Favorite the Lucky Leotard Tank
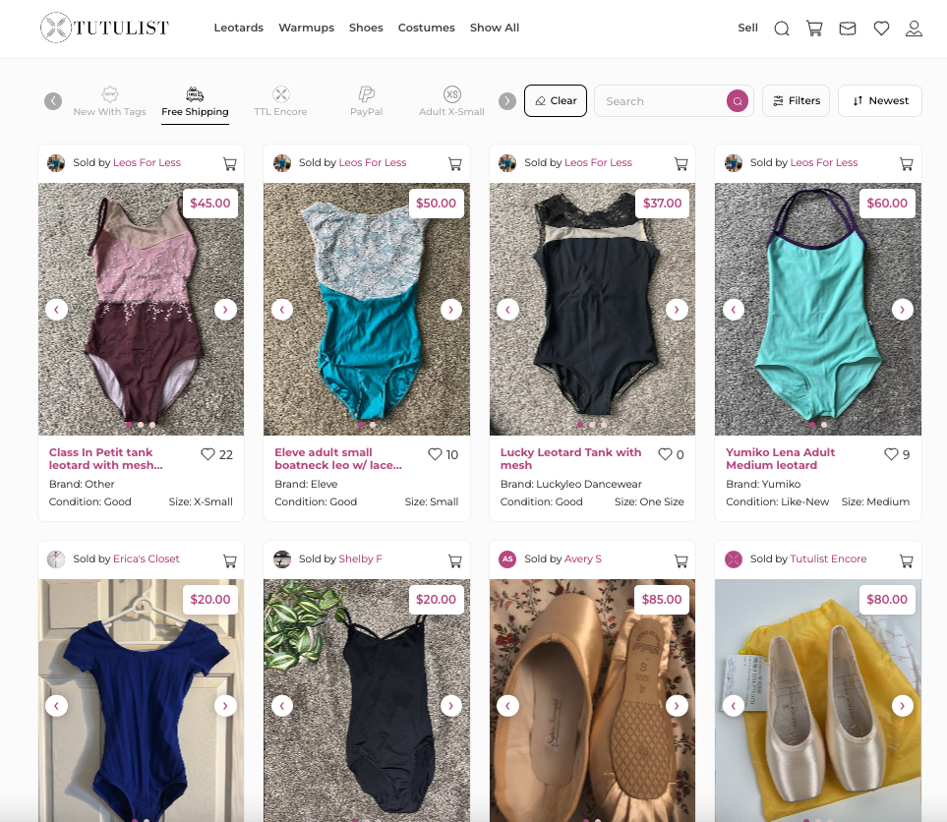 coord(665,454)
